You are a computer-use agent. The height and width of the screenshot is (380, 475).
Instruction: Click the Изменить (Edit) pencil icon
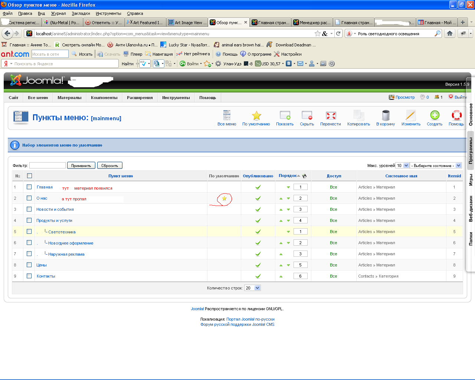411,115
